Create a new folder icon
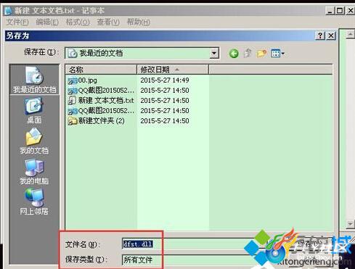This screenshot has height=269, width=355. coord(261,54)
